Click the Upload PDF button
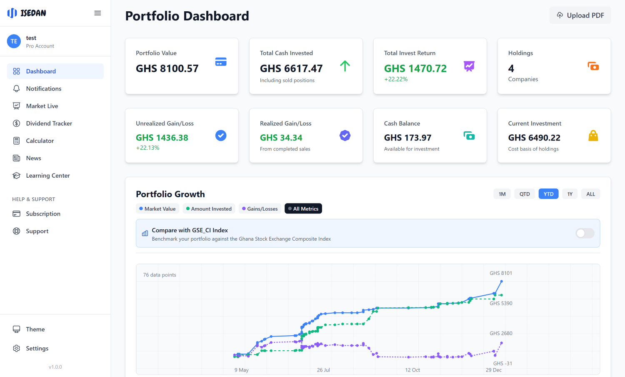This screenshot has width=625, height=377. point(580,15)
